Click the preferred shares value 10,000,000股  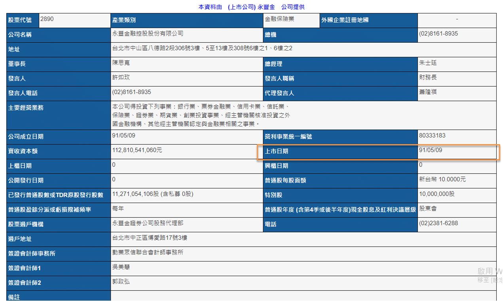click(437, 194)
